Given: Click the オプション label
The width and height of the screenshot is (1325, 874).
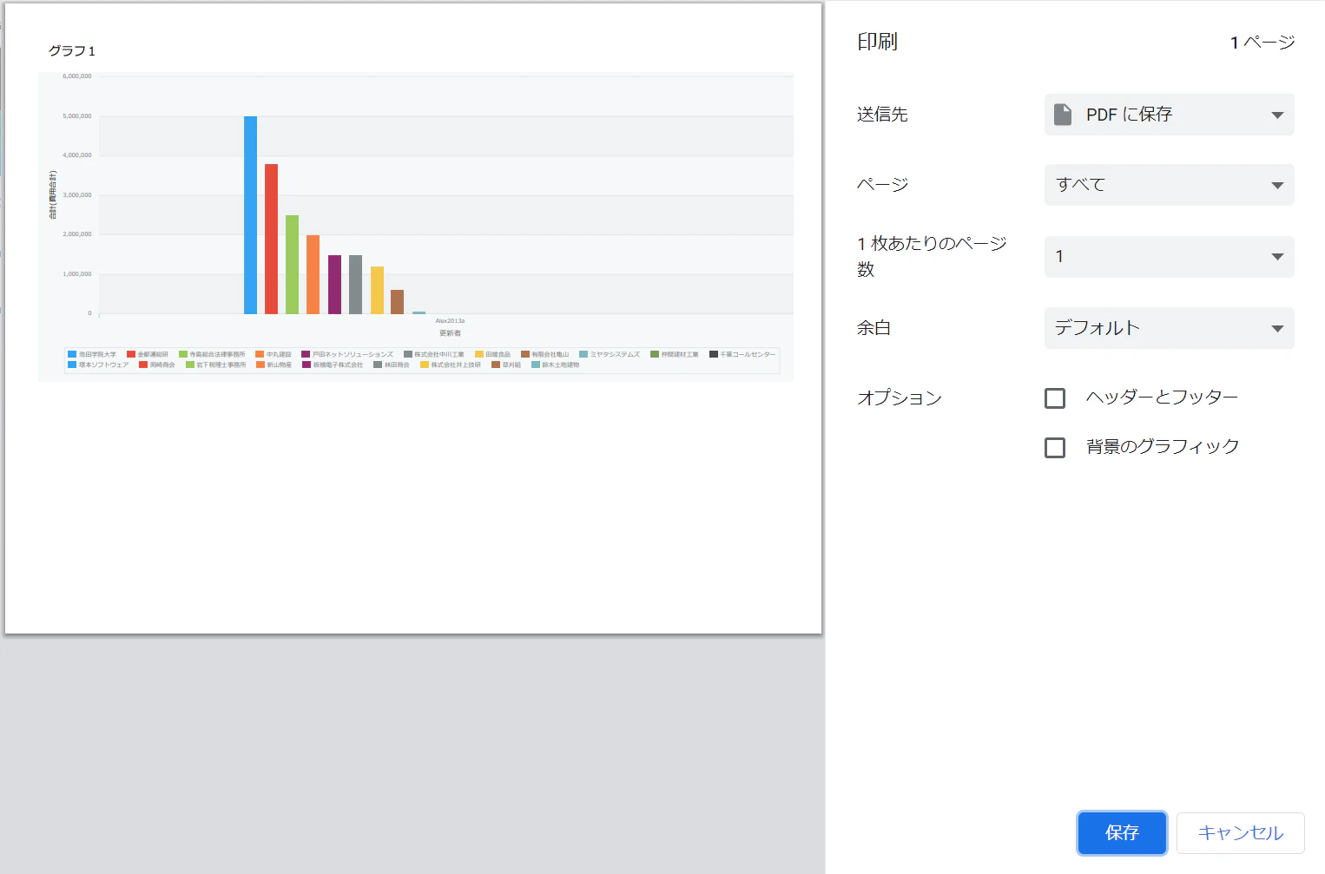Looking at the screenshot, I should pyautogui.click(x=900, y=398).
